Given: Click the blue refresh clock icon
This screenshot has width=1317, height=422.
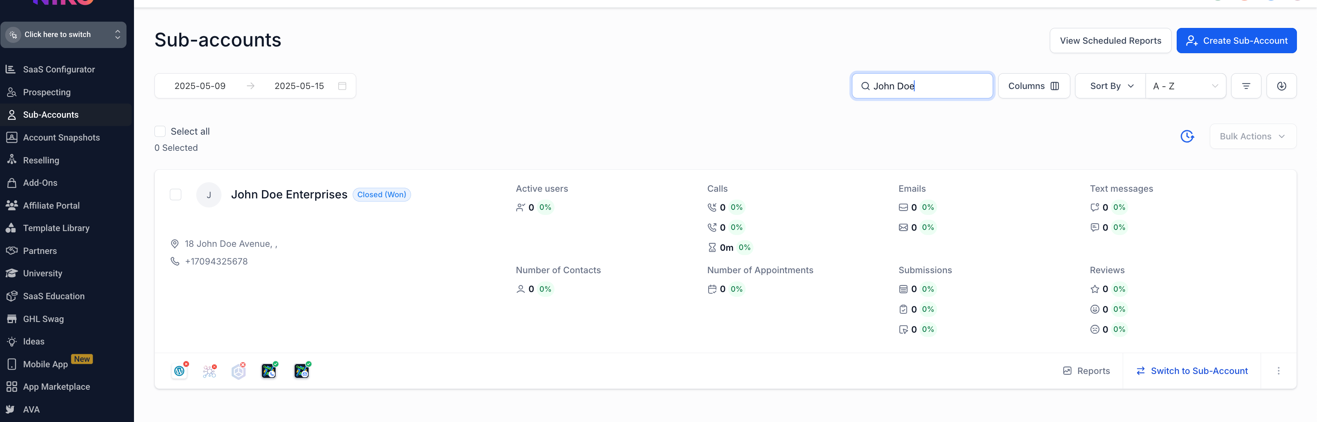Looking at the screenshot, I should pos(1187,137).
